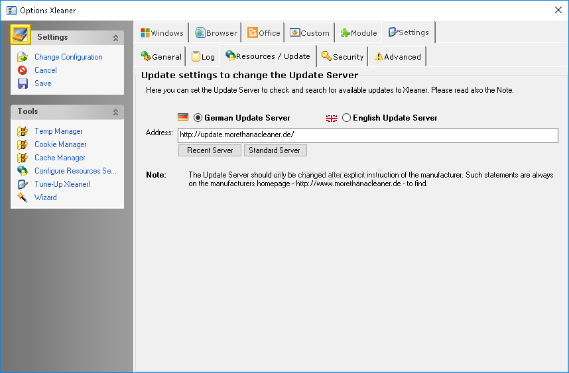Select the Resources / Update sub-tab
The height and width of the screenshot is (373, 569).
pyautogui.click(x=268, y=56)
